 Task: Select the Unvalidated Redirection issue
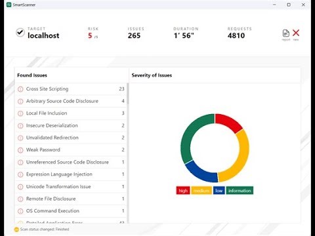pos(71,138)
